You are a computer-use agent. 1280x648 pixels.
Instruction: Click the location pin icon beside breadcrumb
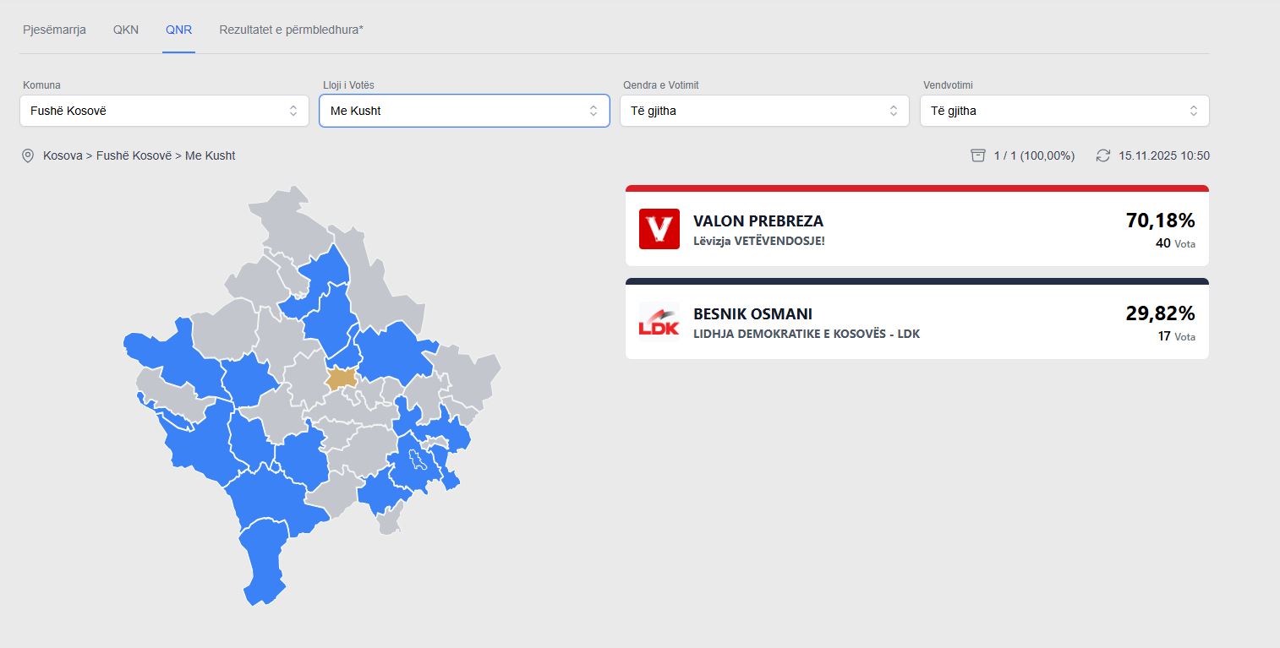pyautogui.click(x=28, y=155)
